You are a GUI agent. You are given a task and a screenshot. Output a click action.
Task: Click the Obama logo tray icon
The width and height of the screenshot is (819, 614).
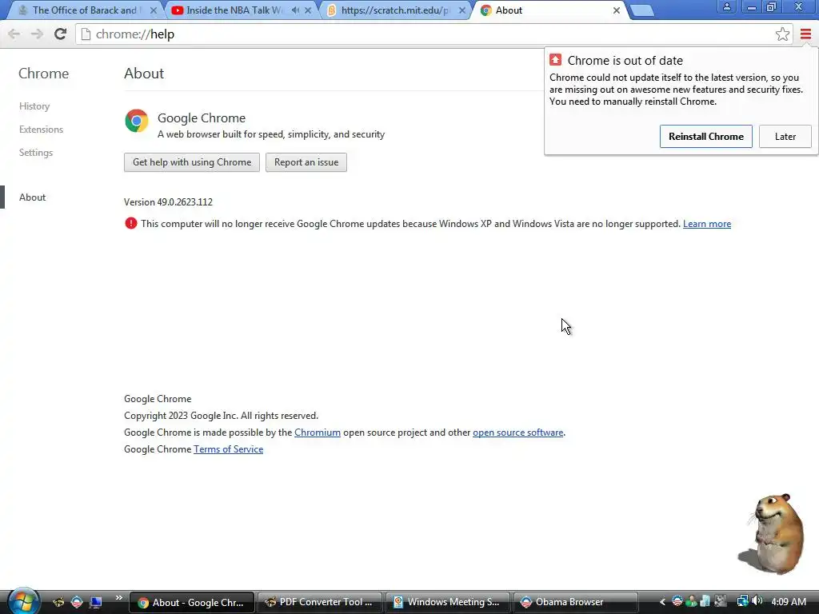(677, 601)
